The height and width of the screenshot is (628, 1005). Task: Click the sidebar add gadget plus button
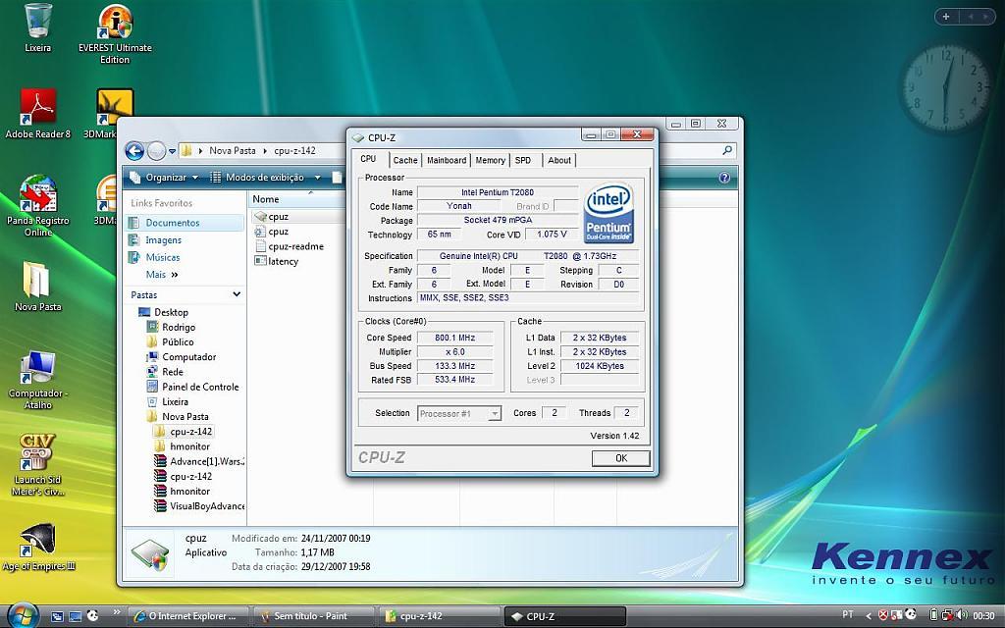pyautogui.click(x=946, y=17)
